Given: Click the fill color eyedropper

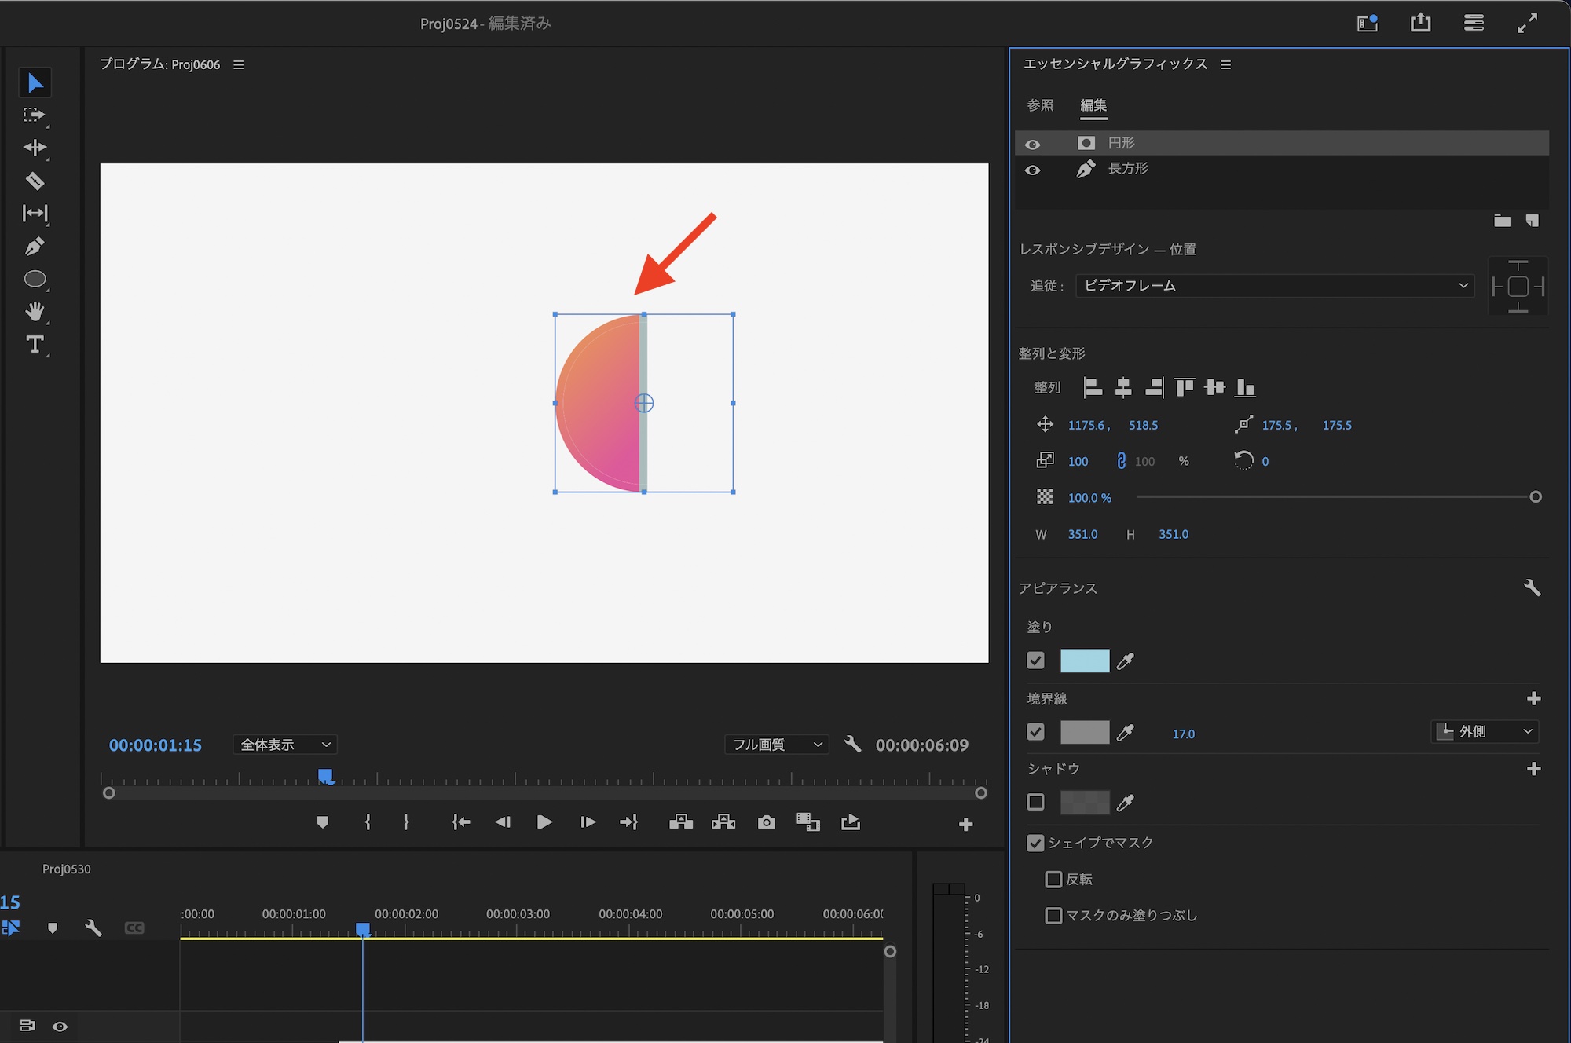Looking at the screenshot, I should click(1125, 661).
